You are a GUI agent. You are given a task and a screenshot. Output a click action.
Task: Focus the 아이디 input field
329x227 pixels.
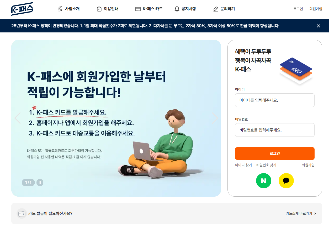click(x=275, y=100)
